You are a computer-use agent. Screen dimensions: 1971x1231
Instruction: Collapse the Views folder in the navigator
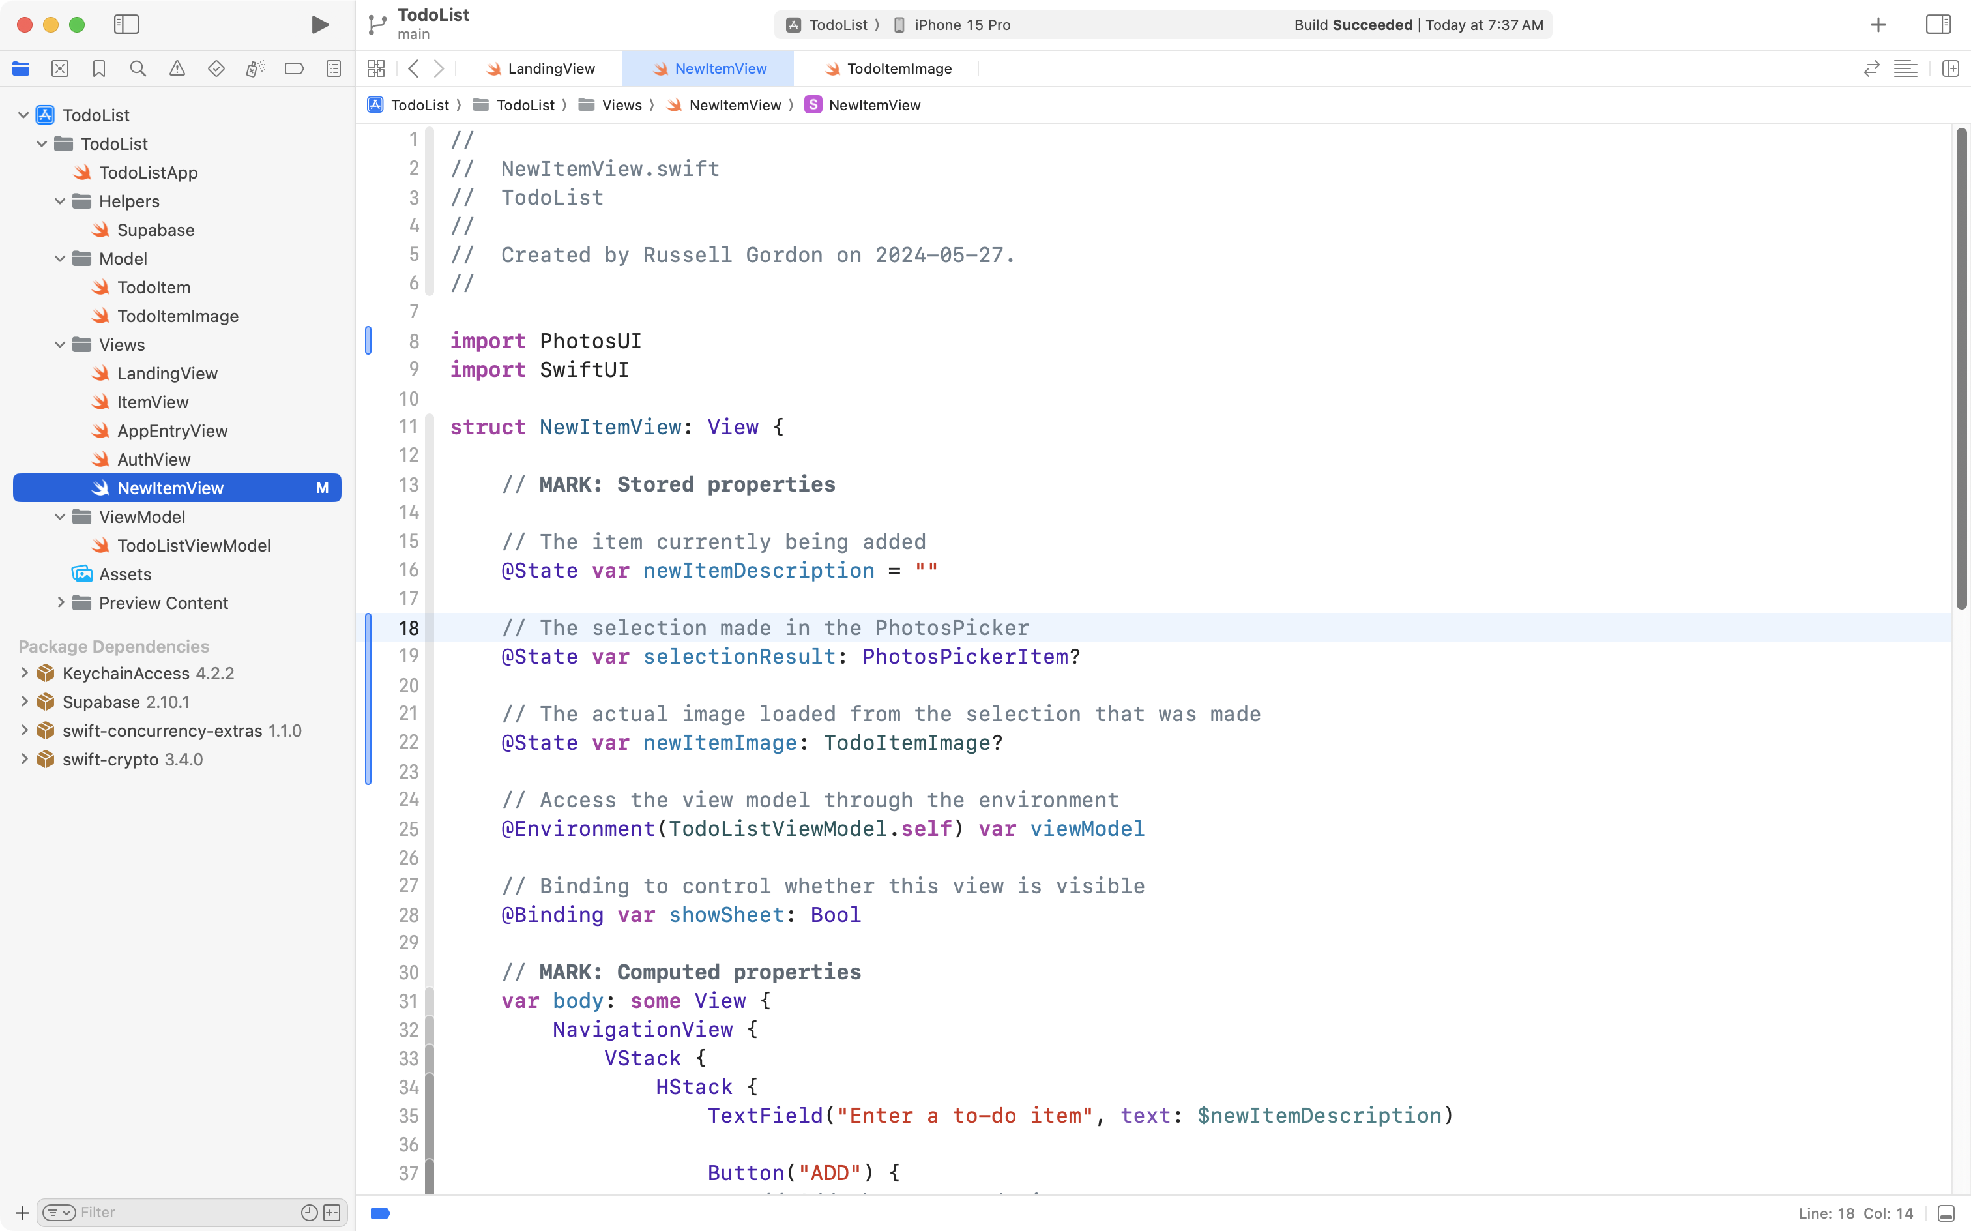pos(59,344)
